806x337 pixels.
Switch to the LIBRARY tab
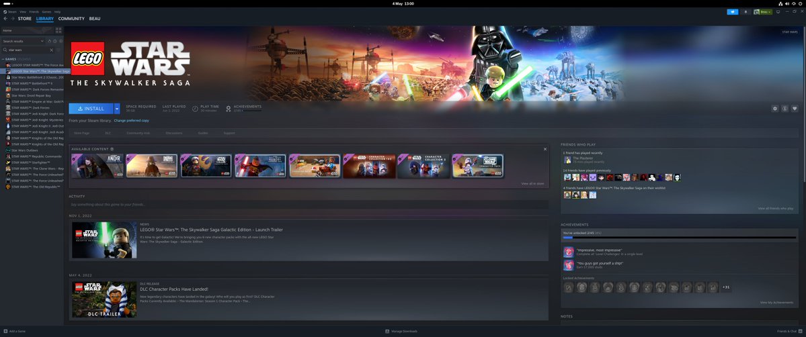pos(45,19)
